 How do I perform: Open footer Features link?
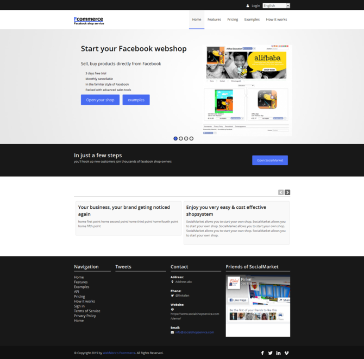[x=81, y=282]
